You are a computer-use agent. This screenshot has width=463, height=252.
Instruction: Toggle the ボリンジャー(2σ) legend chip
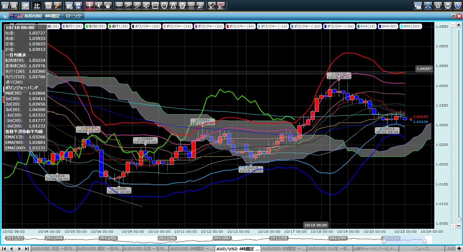209,26
